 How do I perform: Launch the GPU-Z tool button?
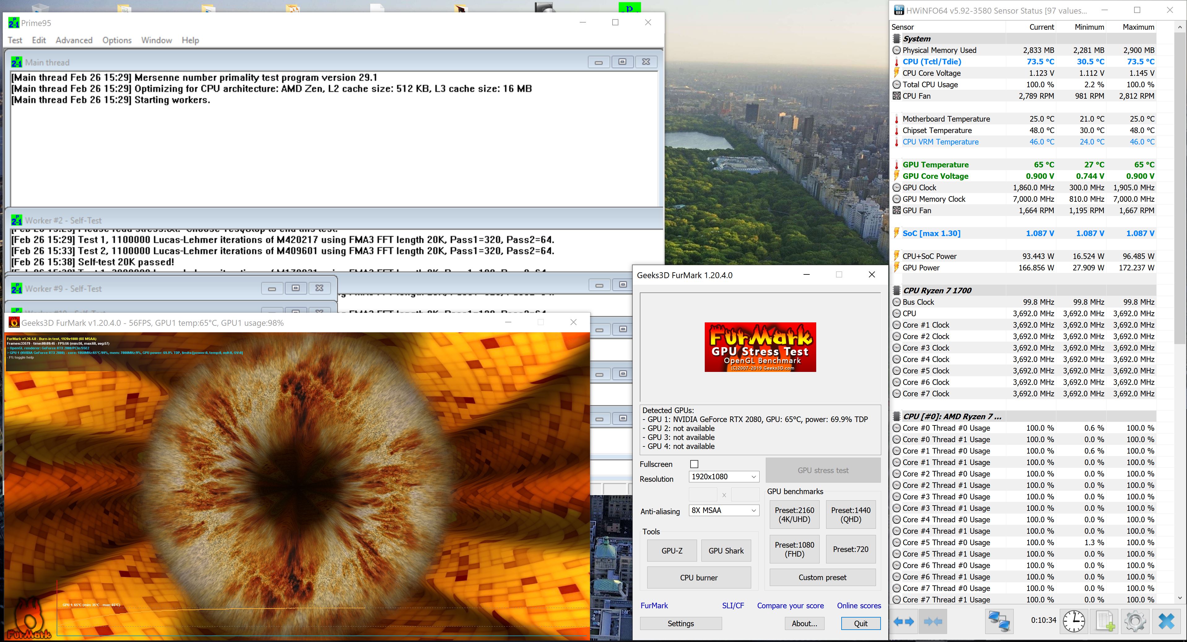pos(672,551)
